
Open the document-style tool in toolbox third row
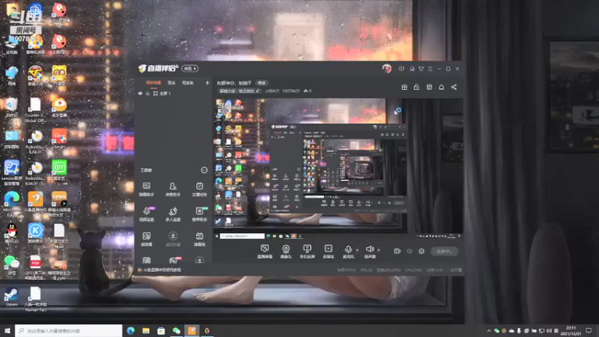click(x=147, y=239)
